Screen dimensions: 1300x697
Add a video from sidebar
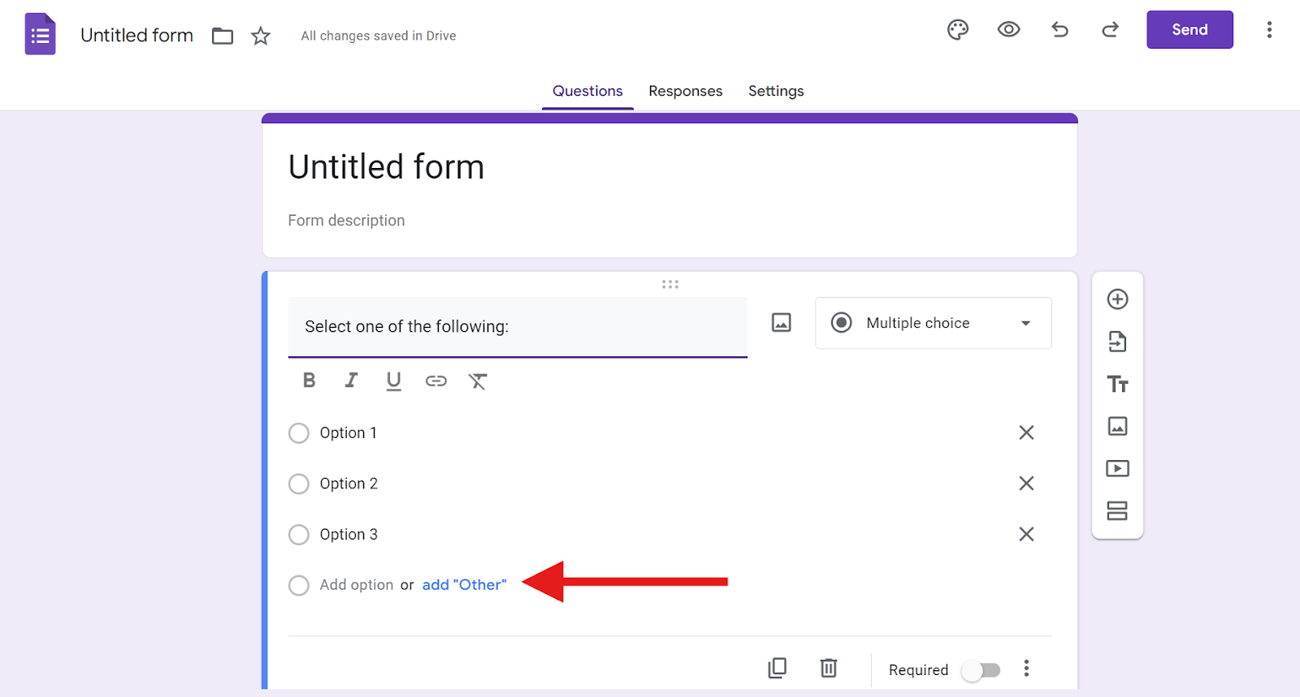coord(1117,468)
